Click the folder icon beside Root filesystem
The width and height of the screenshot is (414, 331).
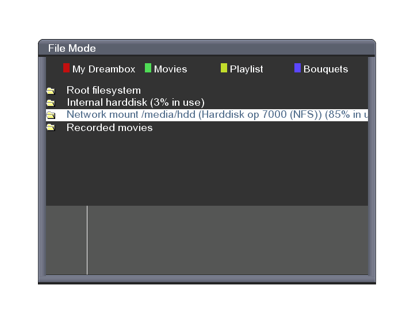click(51, 91)
